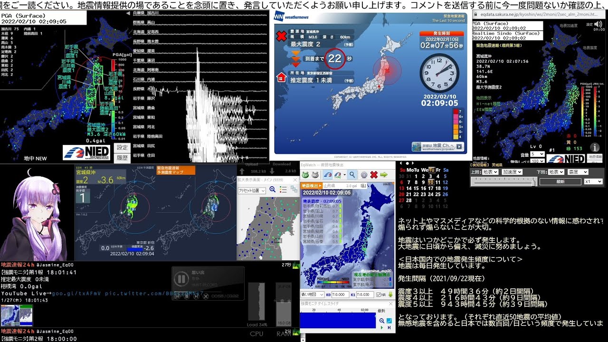The width and height of the screenshot is (608, 342).
Task: Pause the music player track
Action: coord(181,278)
